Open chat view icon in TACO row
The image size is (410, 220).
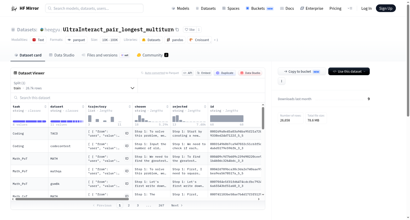point(127,133)
